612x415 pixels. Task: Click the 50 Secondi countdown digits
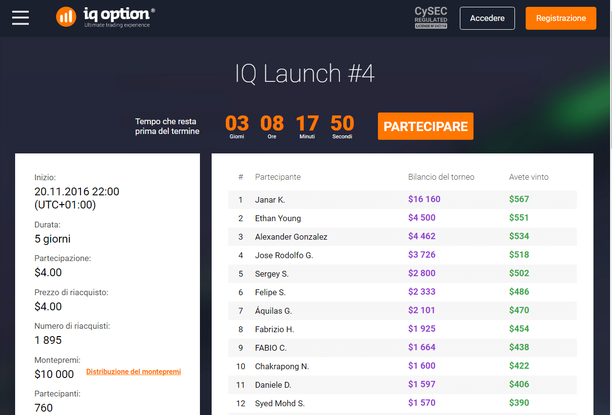pyautogui.click(x=342, y=123)
